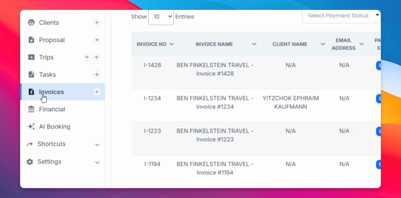Add a new client with plus icon
The height and width of the screenshot is (198, 401).
pos(97,23)
